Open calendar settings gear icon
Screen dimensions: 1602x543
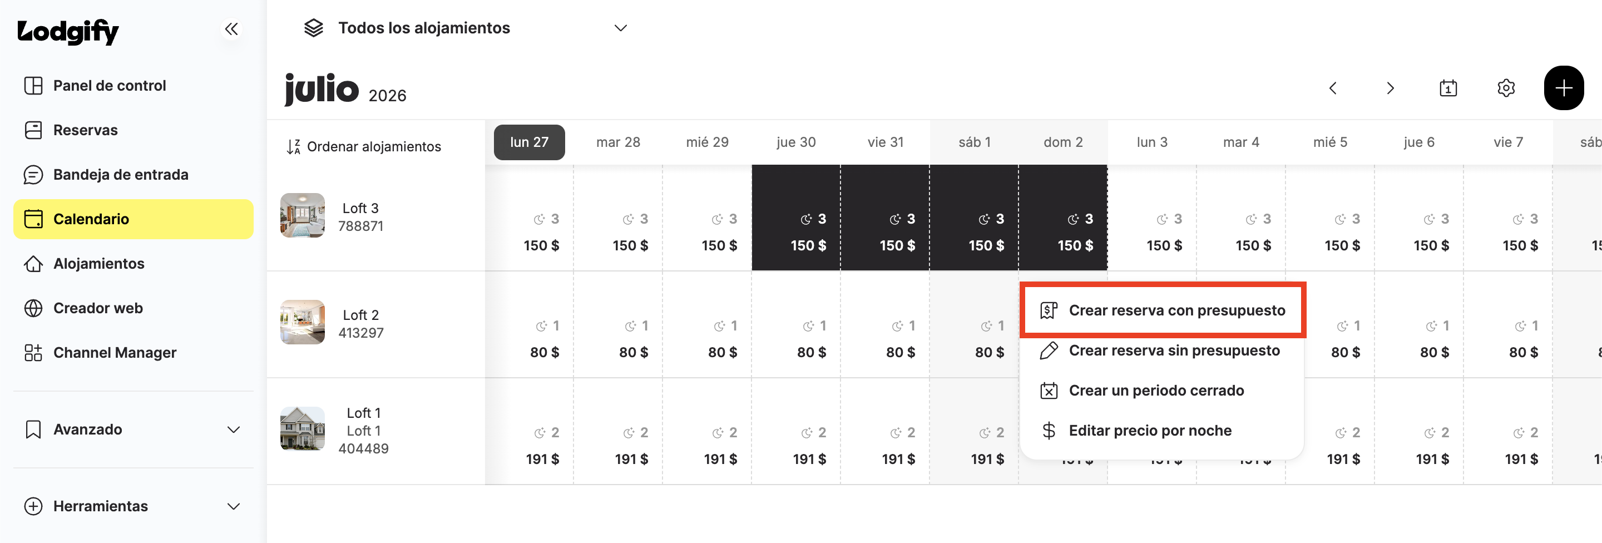[1506, 88]
